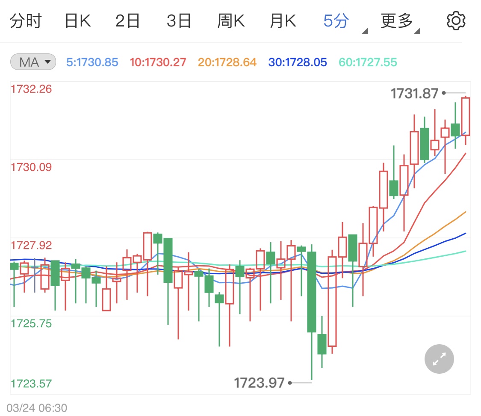Switch to the 分时 tab
This screenshot has height=416, width=481.
coord(26,21)
